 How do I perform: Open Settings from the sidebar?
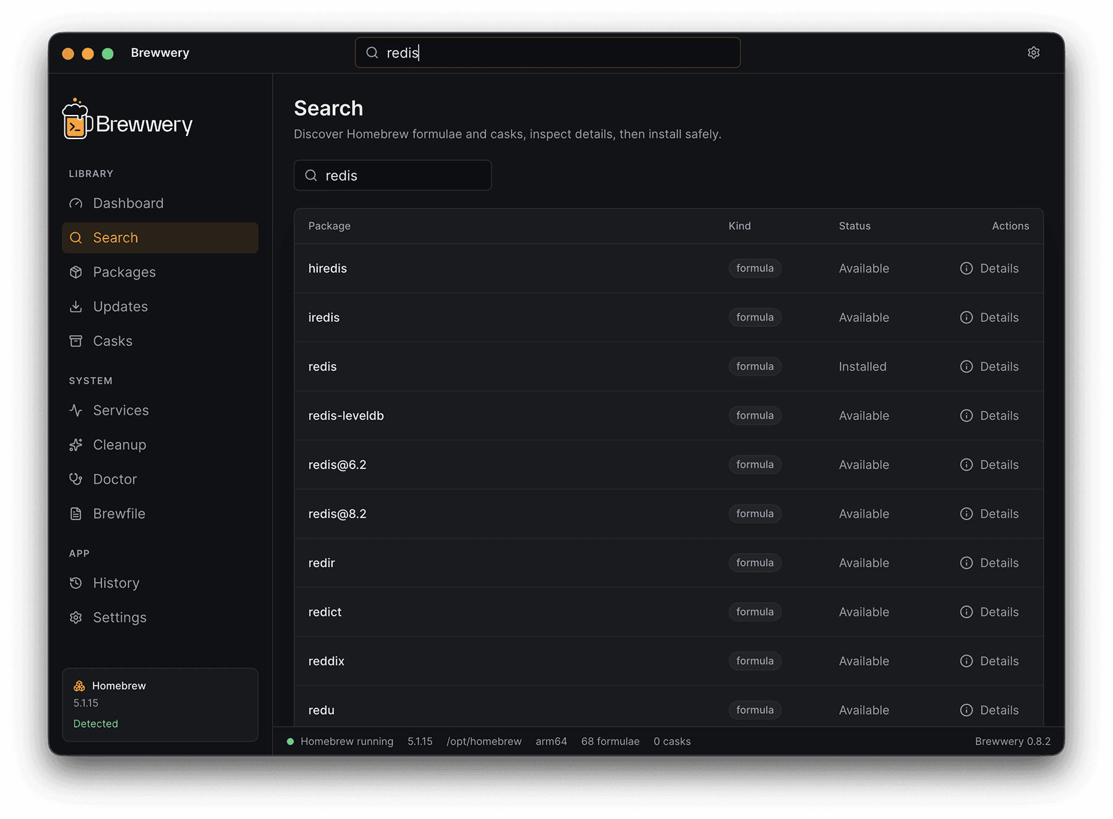(x=160, y=617)
